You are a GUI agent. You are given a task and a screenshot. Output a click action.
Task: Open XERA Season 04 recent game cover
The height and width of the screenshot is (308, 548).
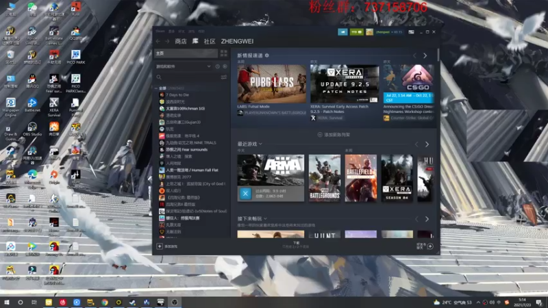tap(397, 178)
